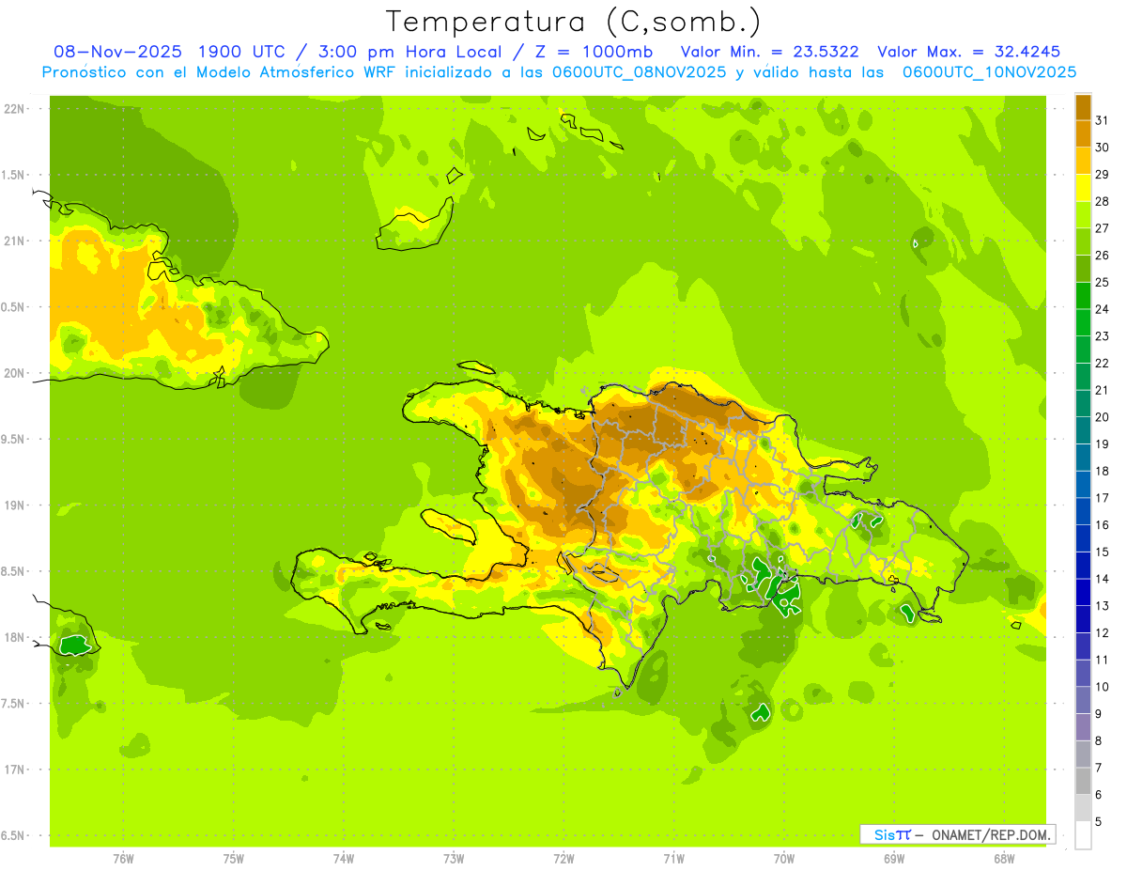Viewport: 1127px width, 871px height.
Task: Click the '75W' longitude label
Action: coord(234,859)
